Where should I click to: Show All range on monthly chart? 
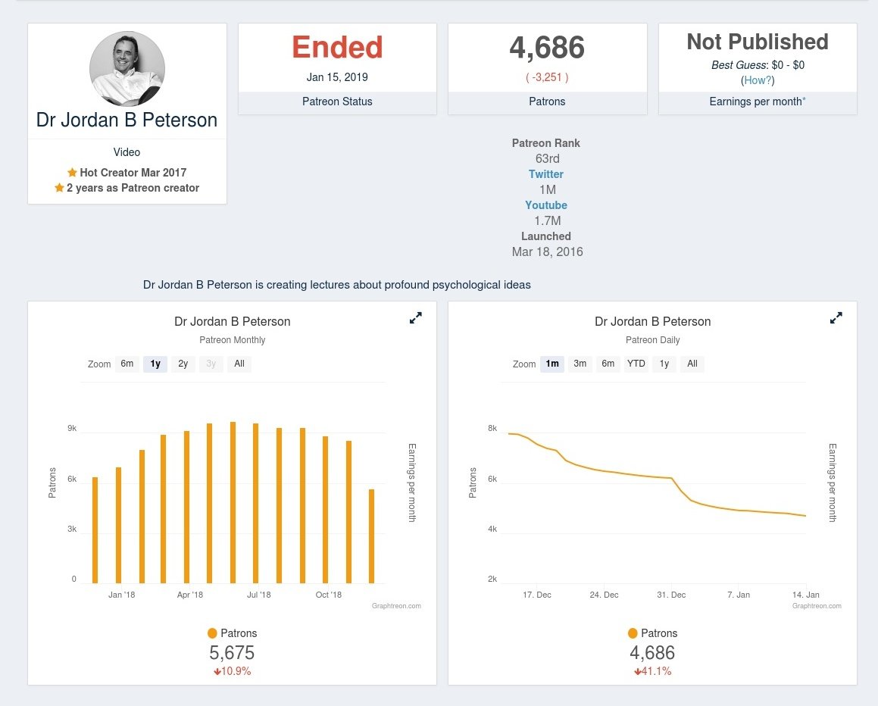click(x=239, y=364)
